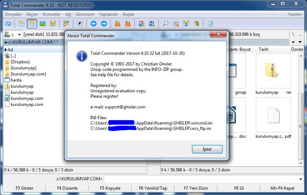Enable thumbnail view picture icon
Viewport: 307px width, 195px height.
coord(43,24)
